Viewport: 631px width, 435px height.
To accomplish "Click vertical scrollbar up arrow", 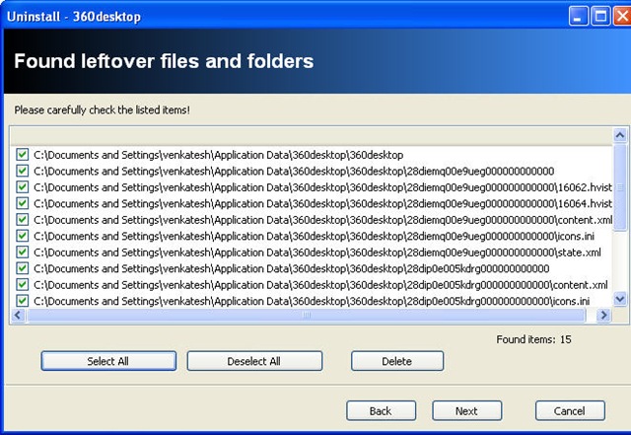I will [x=620, y=135].
